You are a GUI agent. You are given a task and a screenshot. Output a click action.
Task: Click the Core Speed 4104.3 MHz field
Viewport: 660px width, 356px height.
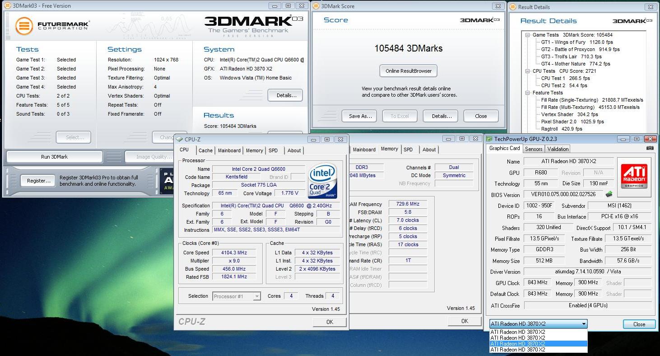234,253
